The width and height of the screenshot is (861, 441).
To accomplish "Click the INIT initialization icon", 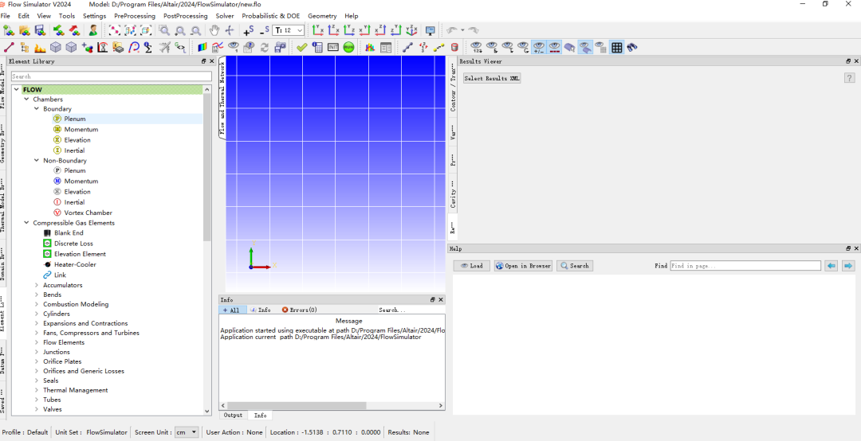I will (332, 48).
